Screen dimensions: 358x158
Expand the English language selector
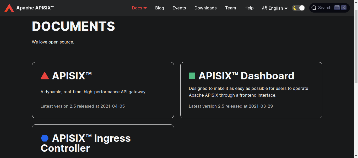pos(275,8)
